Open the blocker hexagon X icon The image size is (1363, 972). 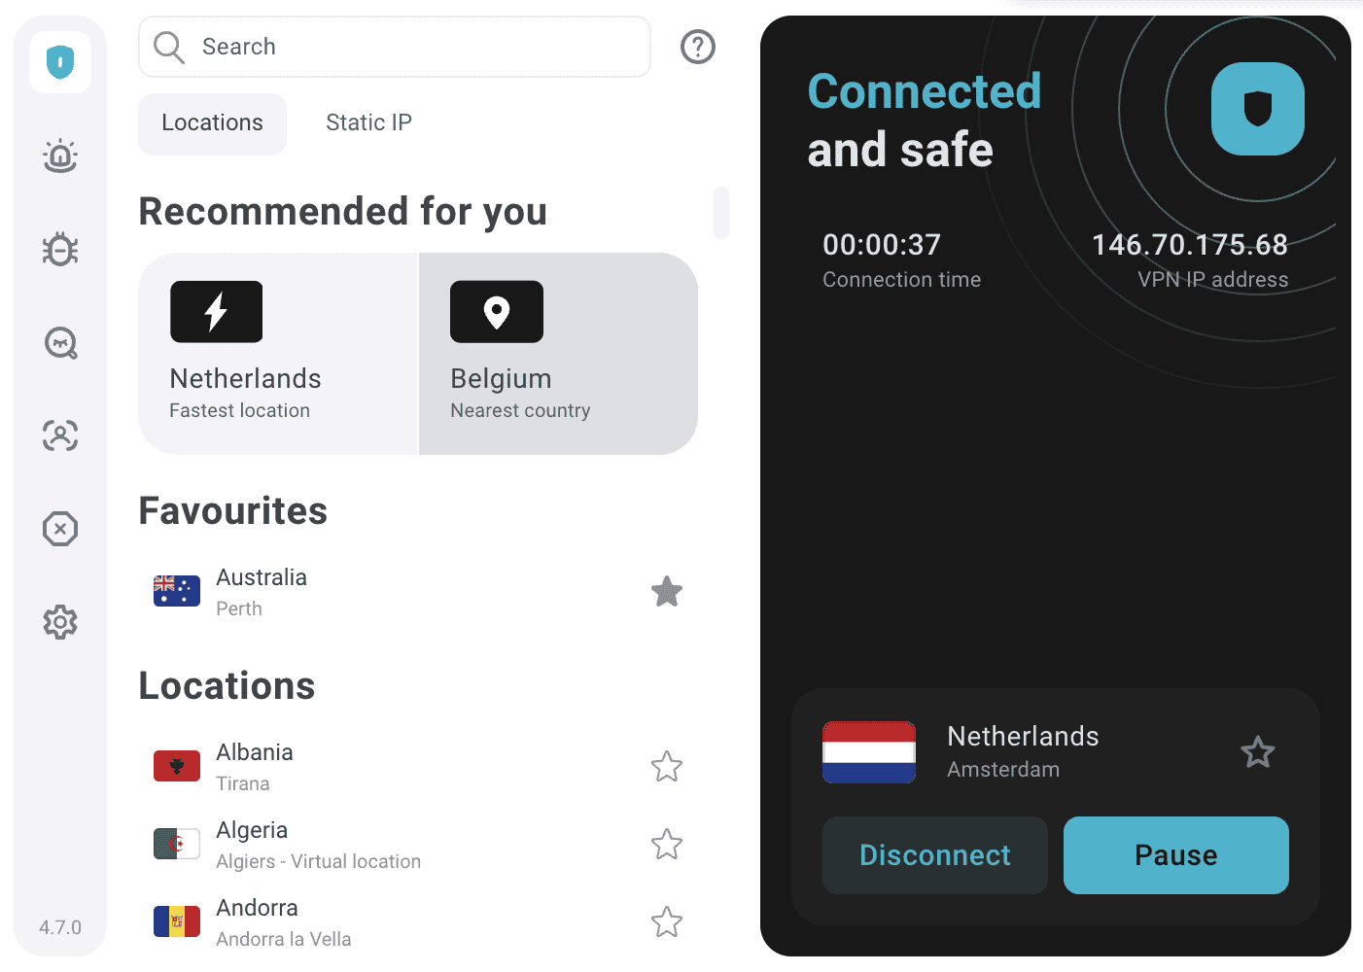60,529
